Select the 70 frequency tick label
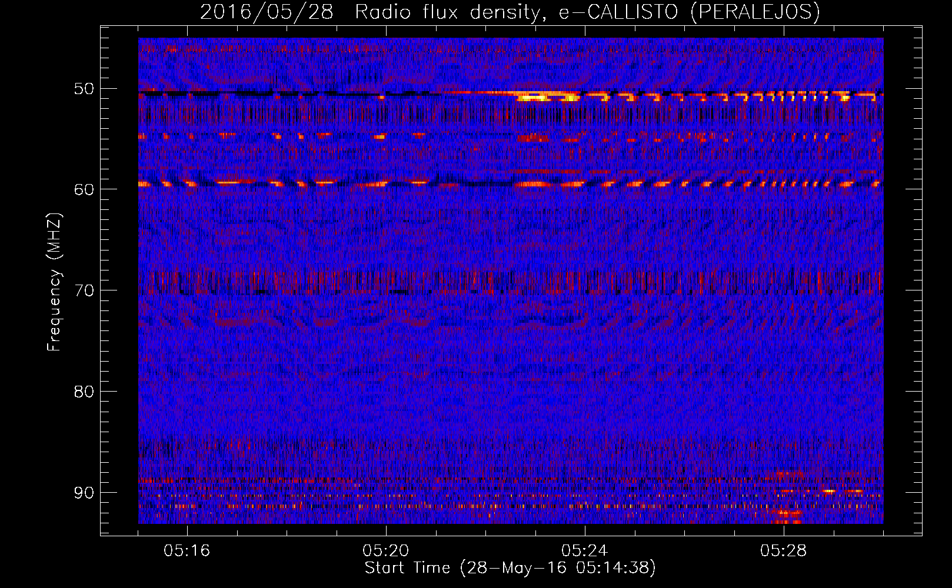Image resolution: width=952 pixels, height=588 pixels. [84, 290]
